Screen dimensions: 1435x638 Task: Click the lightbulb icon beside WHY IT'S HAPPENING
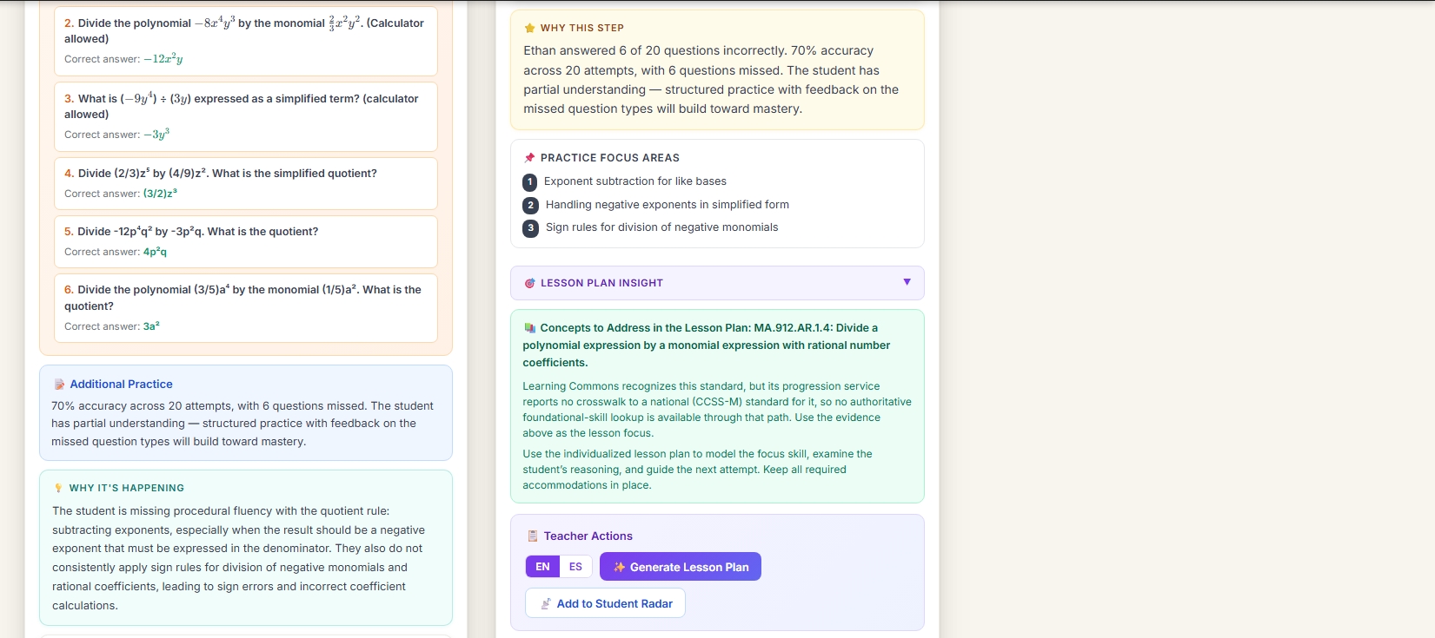point(58,488)
